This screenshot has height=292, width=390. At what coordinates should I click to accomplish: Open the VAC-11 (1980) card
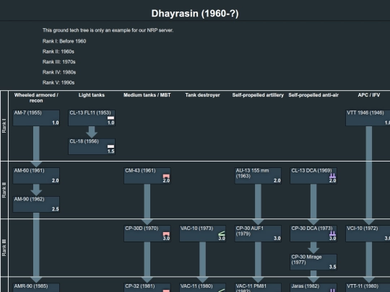202,288
